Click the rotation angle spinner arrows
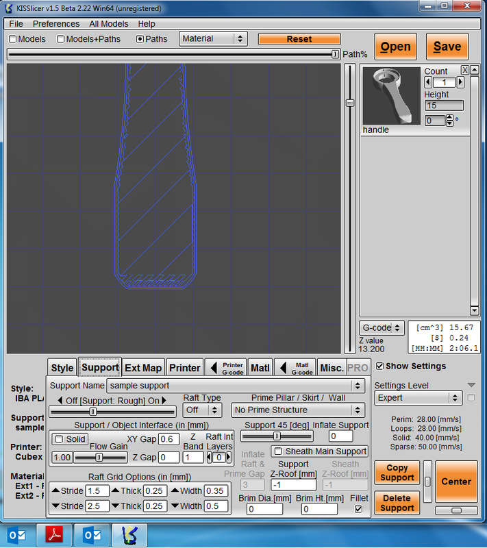This screenshot has width=487, height=548. [x=449, y=121]
